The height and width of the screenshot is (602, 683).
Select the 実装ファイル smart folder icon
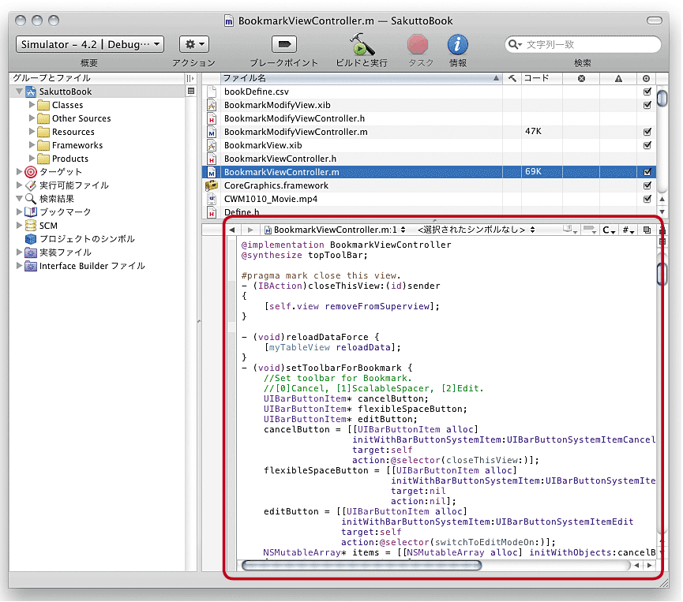pos(31,252)
